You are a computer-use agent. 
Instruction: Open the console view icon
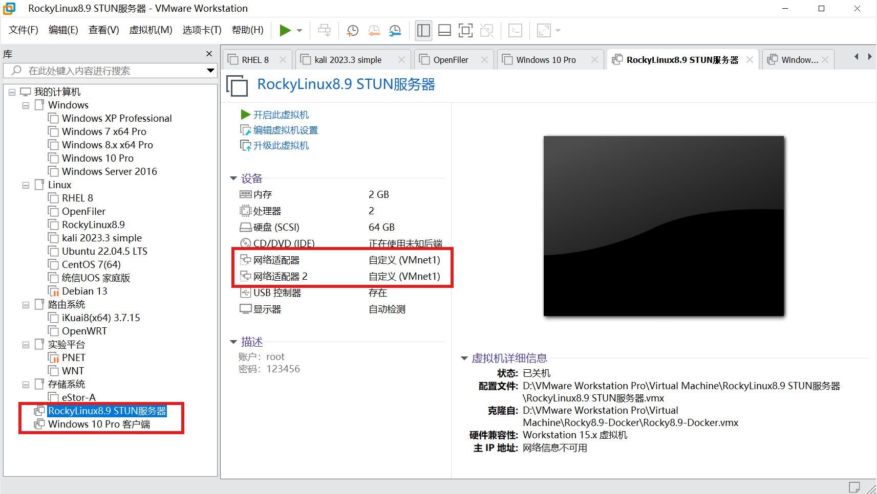[515, 31]
